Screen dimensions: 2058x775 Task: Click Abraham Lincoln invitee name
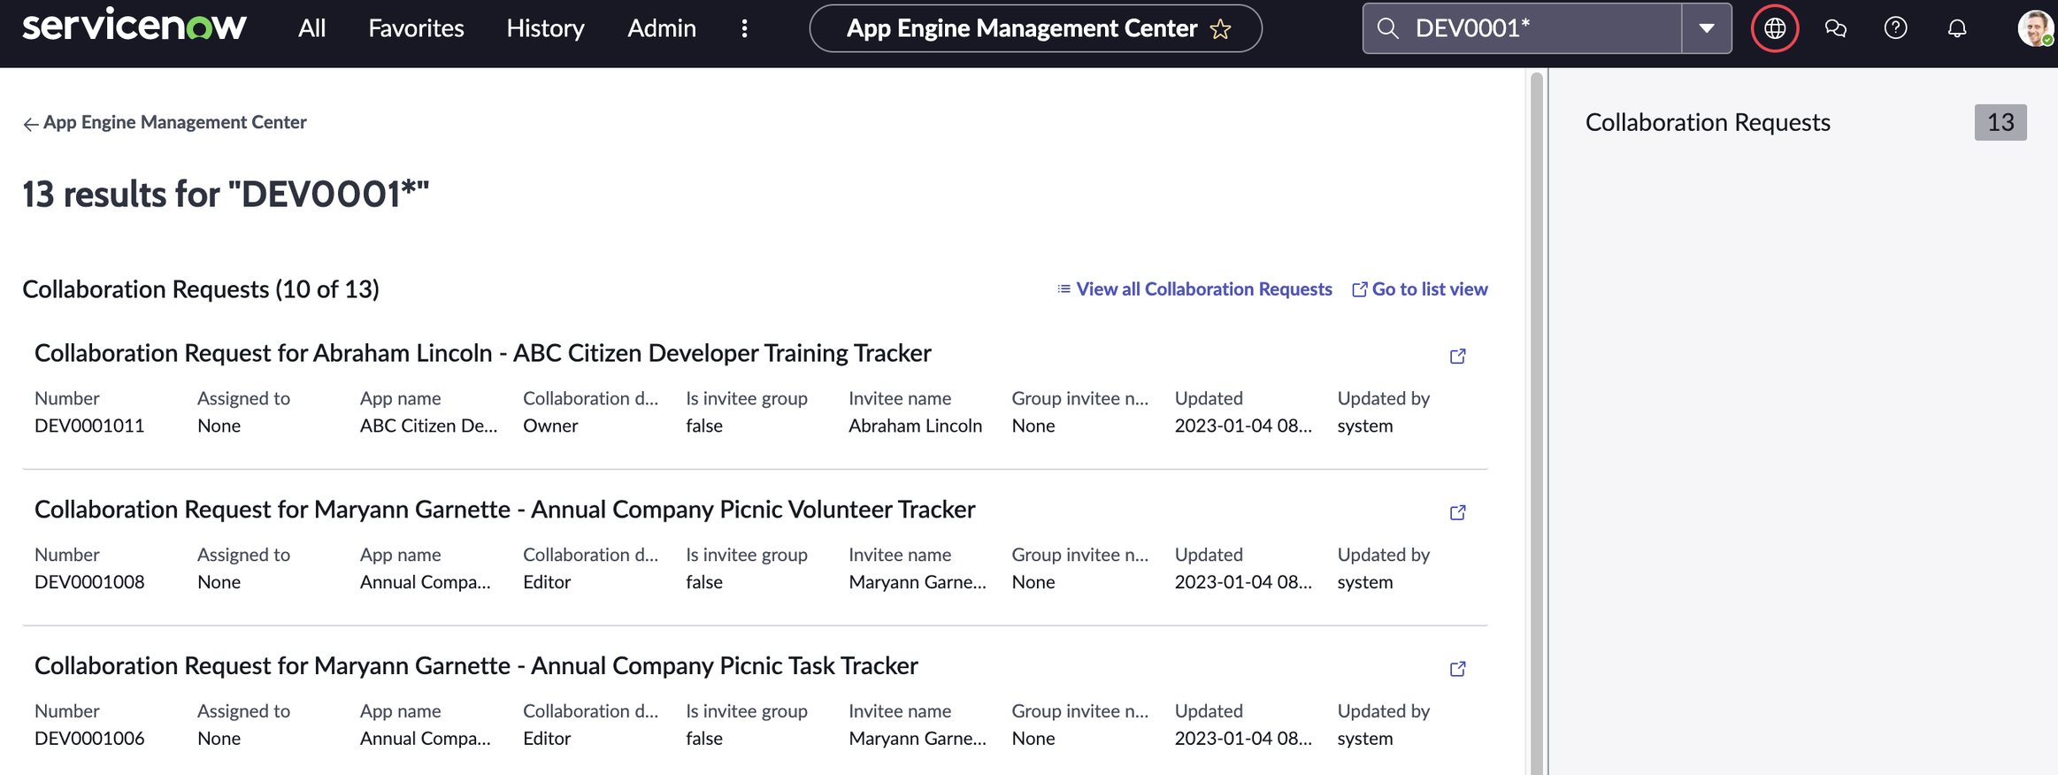(915, 426)
